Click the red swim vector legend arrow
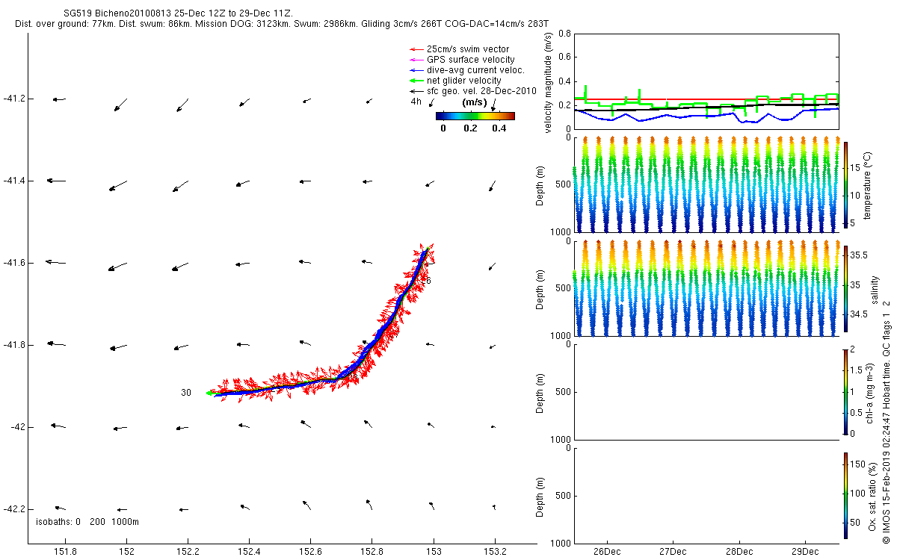 (416, 49)
